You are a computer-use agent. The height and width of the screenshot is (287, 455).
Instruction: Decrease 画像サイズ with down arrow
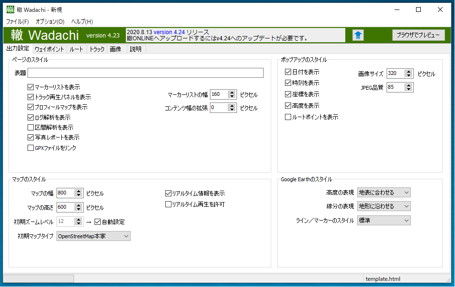408,76
